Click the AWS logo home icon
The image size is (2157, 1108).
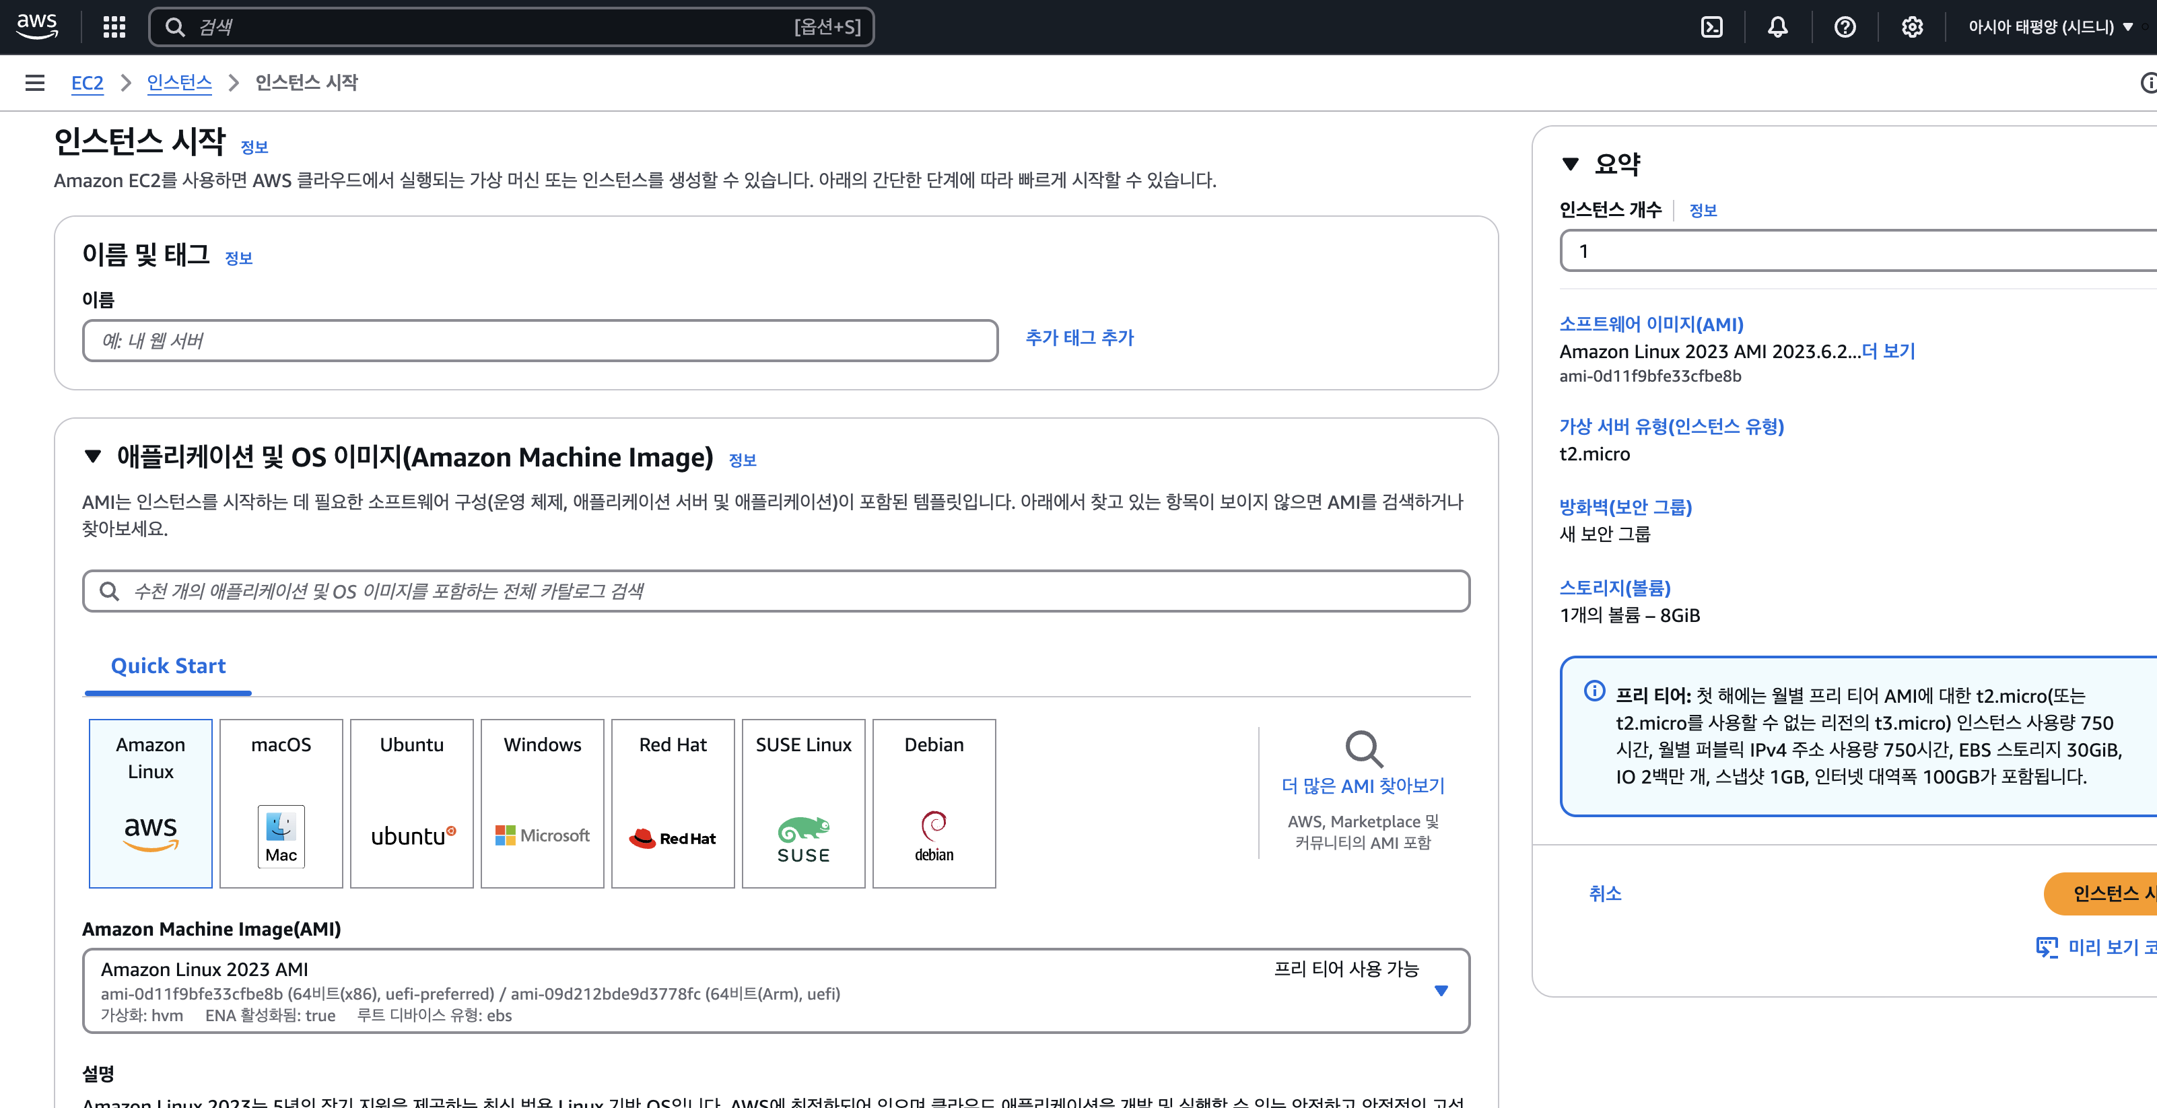(37, 26)
